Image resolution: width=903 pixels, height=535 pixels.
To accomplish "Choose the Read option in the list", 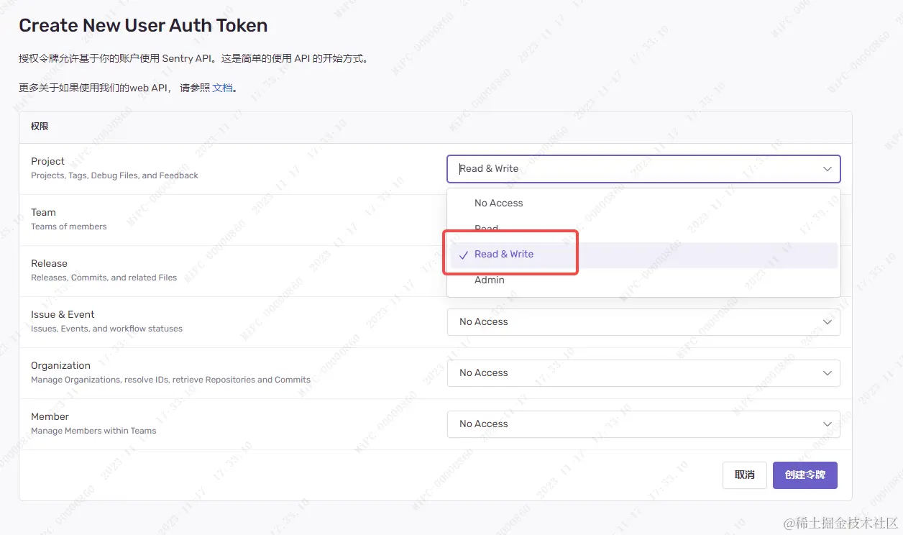I will [x=487, y=229].
